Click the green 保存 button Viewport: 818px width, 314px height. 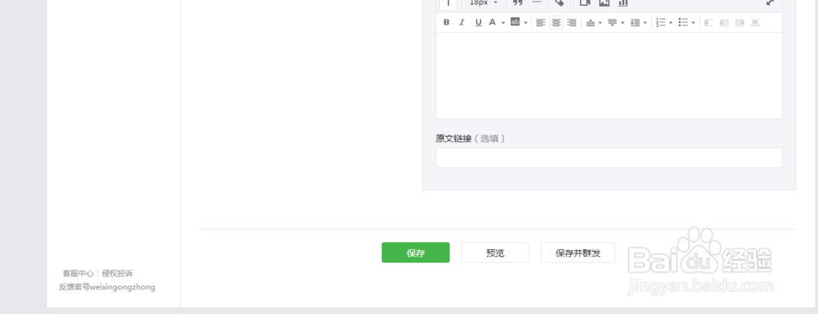pos(416,253)
